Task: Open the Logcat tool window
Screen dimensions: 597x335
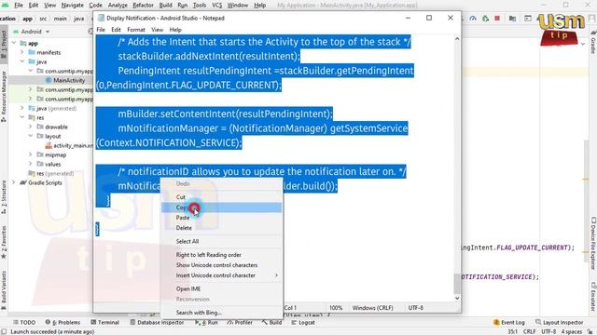Action: (x=303, y=323)
